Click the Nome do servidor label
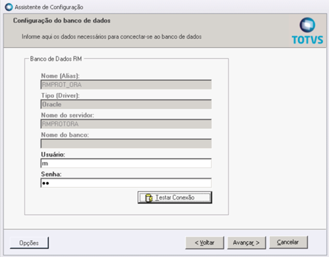The width and height of the screenshot is (329, 257). click(x=68, y=115)
